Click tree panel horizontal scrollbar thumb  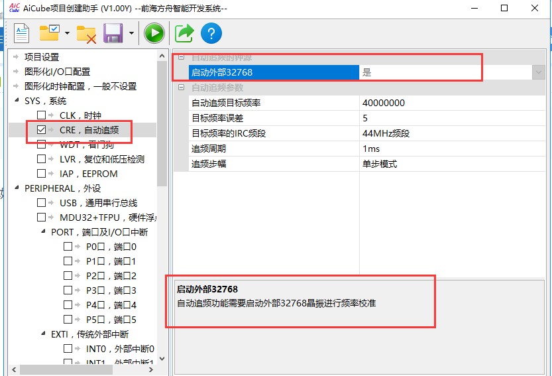(66, 369)
